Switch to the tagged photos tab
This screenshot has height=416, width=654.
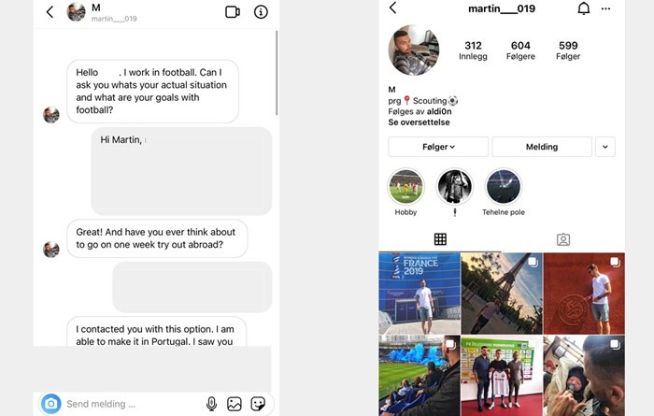563,239
